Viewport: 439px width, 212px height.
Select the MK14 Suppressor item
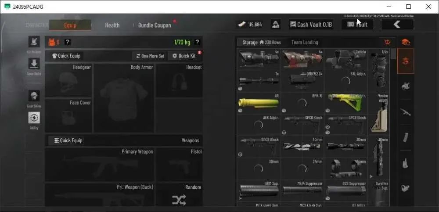point(302,190)
